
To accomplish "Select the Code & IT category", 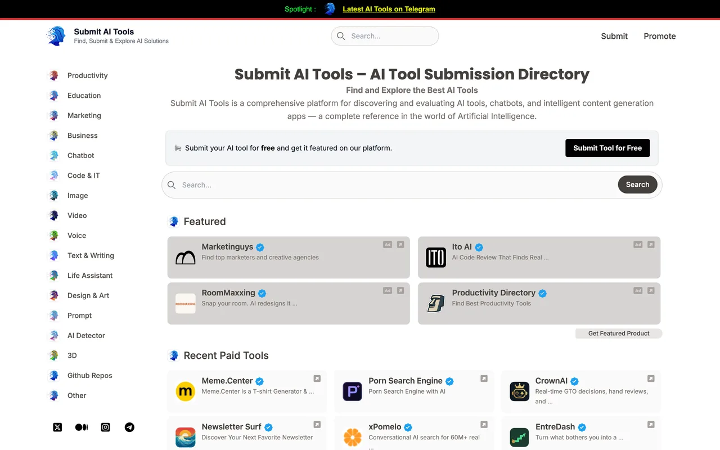I will [x=83, y=175].
